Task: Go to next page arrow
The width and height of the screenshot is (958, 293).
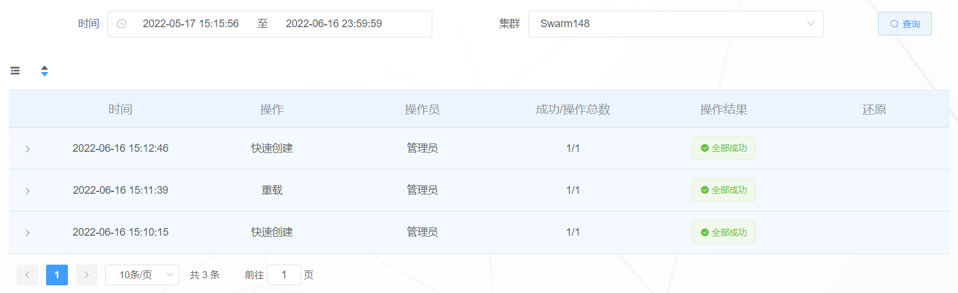Action: tap(86, 275)
